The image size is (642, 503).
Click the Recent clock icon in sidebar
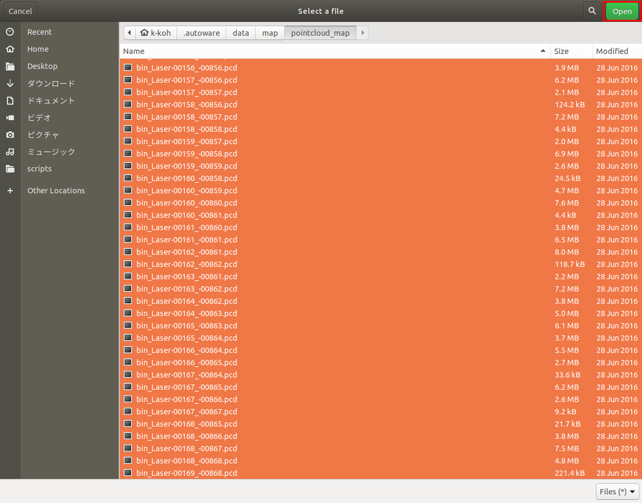10,32
